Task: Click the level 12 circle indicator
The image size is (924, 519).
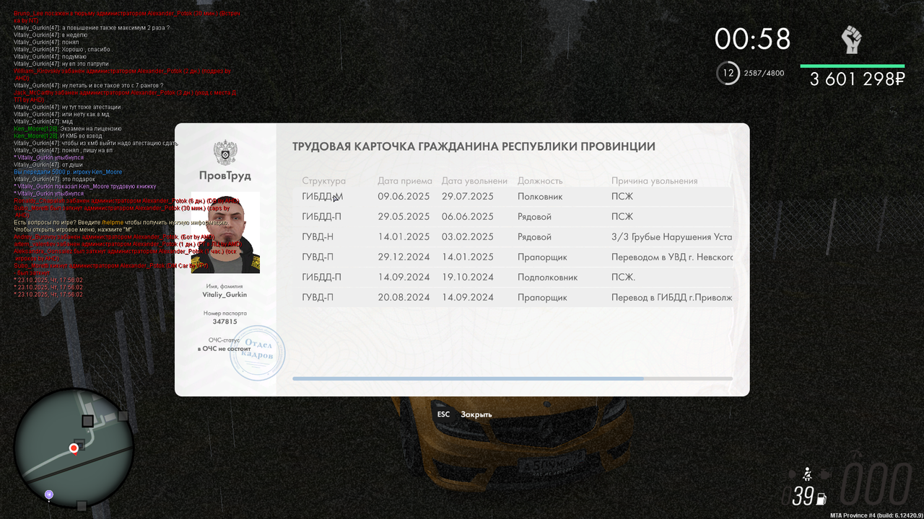Action: tap(729, 73)
